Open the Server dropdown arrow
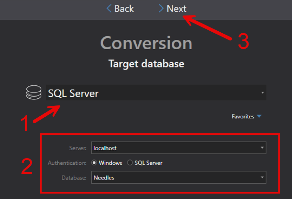The height and width of the screenshot is (199, 292). pos(262,148)
